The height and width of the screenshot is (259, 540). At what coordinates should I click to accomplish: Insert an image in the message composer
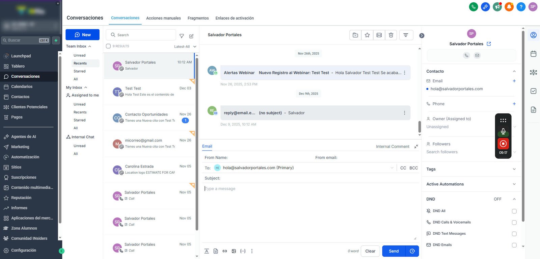coord(234,251)
